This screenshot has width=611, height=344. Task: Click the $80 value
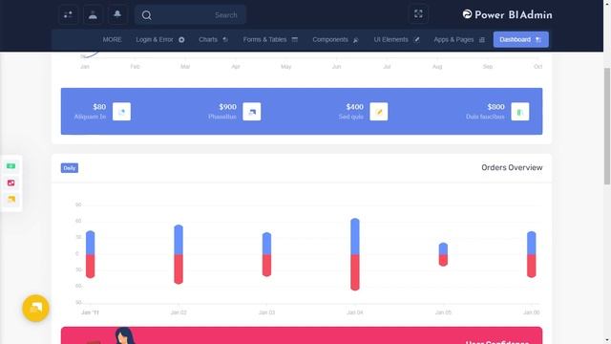pyautogui.click(x=99, y=107)
